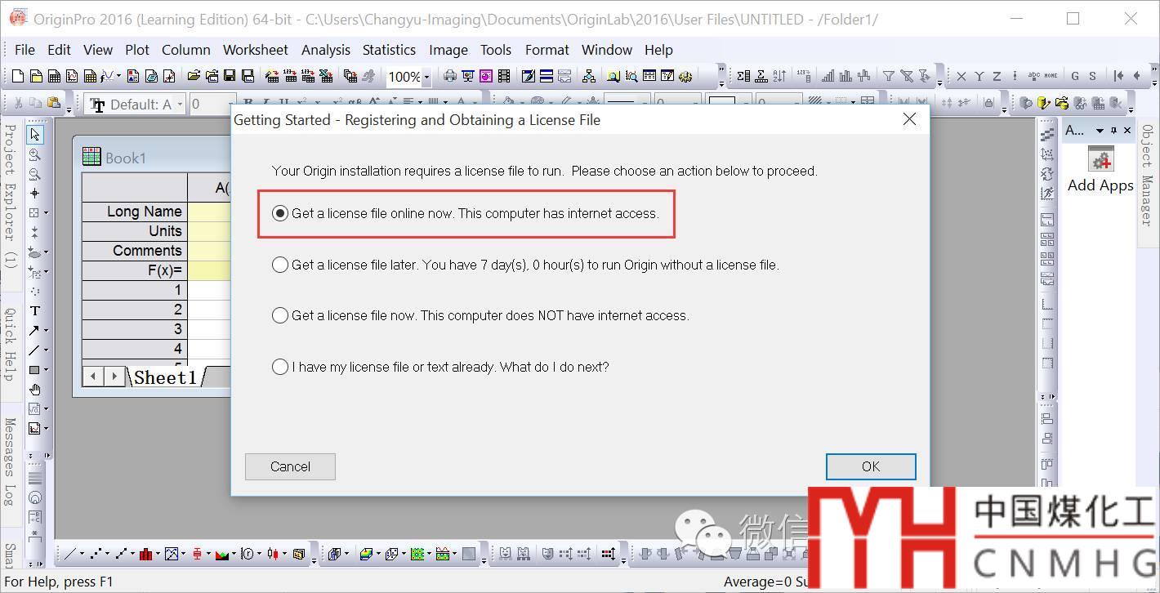Click the Column plot icon in bottom toolbar
The height and width of the screenshot is (593, 1160).
click(x=145, y=554)
